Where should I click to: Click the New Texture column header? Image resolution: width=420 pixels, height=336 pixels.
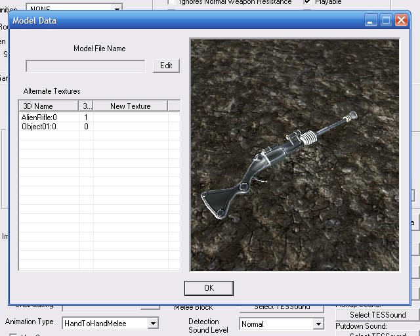point(130,106)
